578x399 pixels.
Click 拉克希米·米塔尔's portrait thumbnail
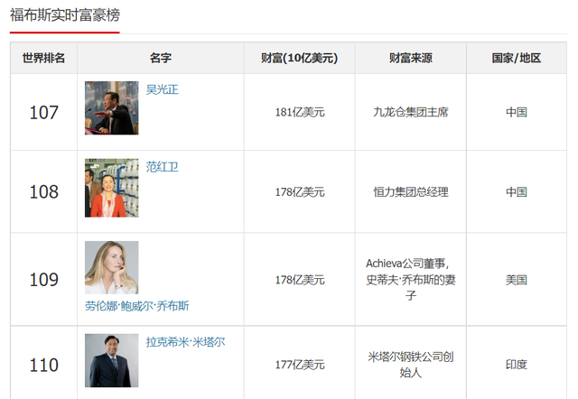pyautogui.click(x=112, y=360)
